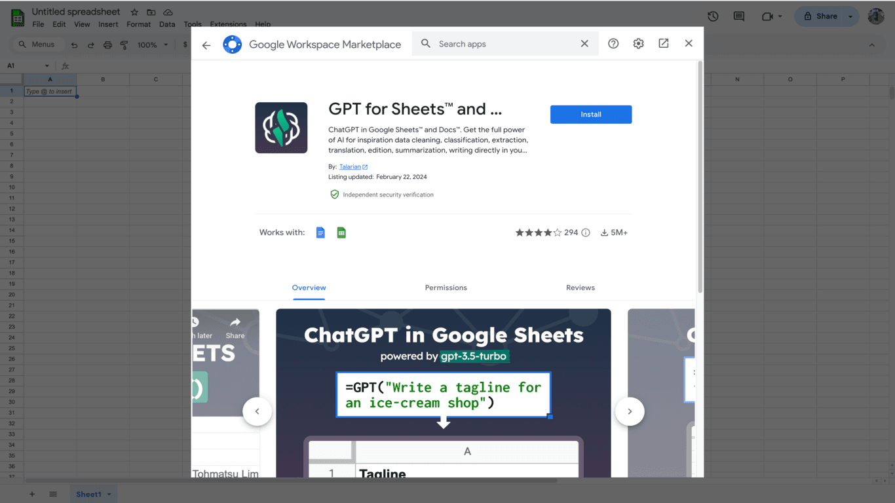Open Marketplace in a new window

[664, 43]
